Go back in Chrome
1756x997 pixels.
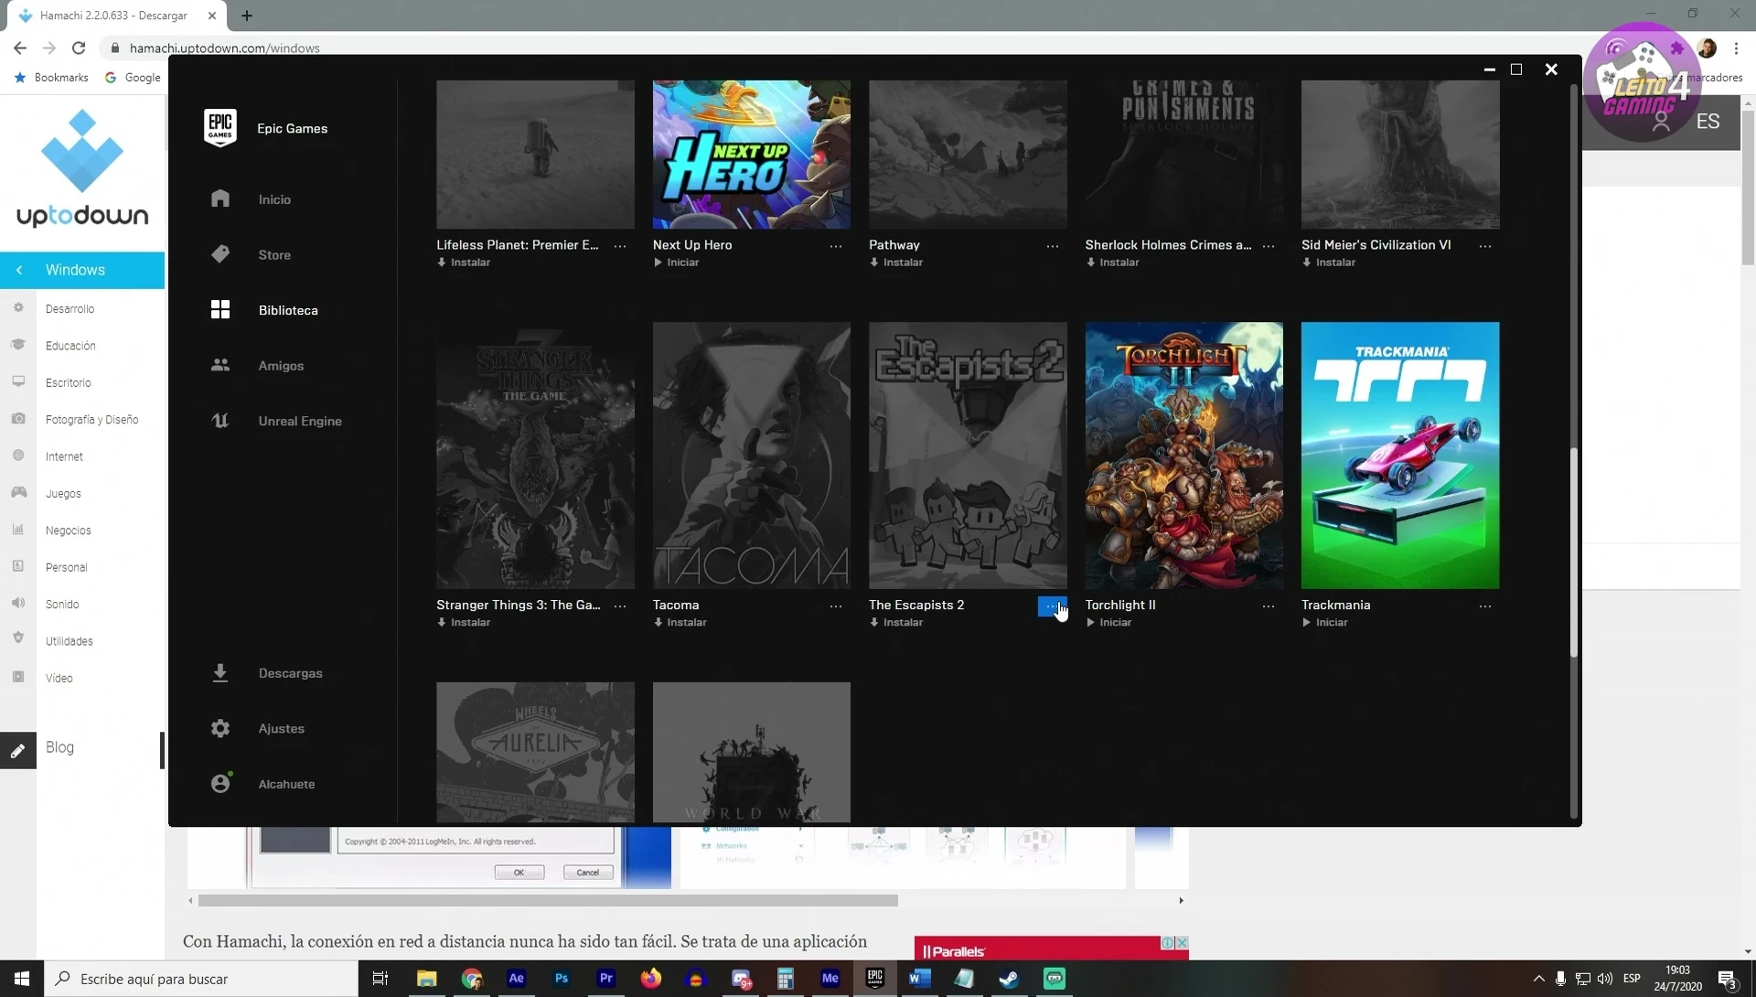[20, 48]
